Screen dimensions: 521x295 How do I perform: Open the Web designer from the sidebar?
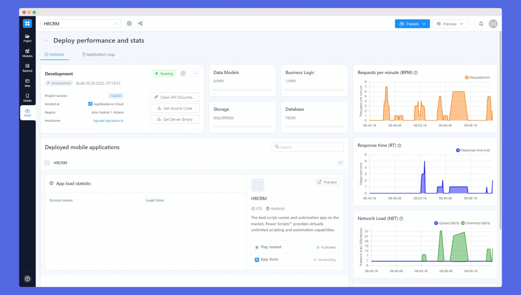(x=27, y=83)
